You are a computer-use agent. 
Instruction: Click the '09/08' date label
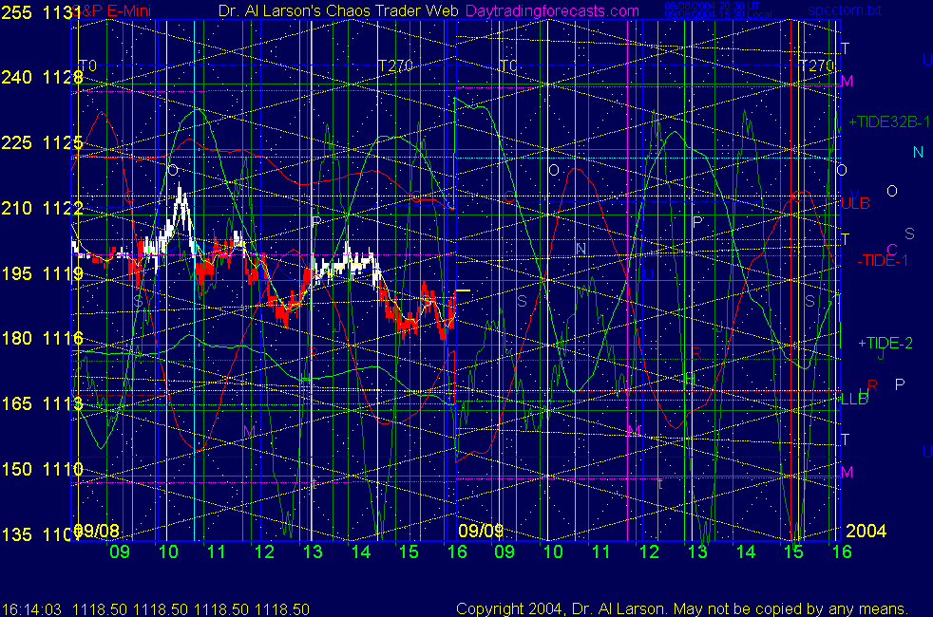(96, 531)
